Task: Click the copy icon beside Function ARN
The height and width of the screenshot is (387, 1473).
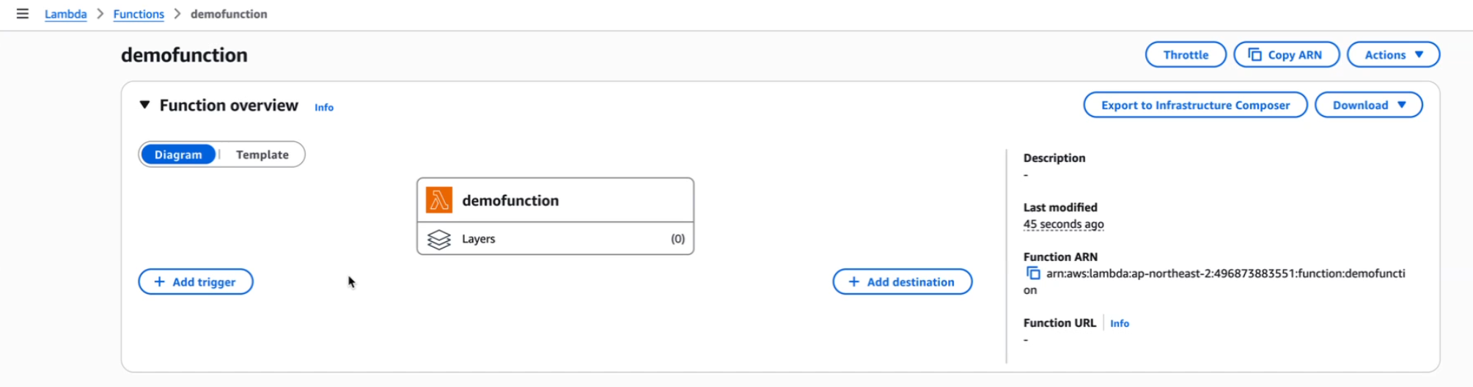Action: [1033, 273]
